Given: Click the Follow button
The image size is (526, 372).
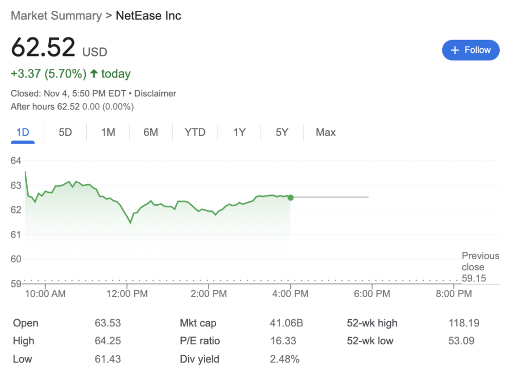Looking at the screenshot, I should coord(471,50).
